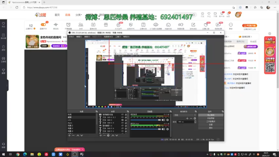The width and height of the screenshot is (279, 157).
Task: Mute the second mixer audio track
Action: [163, 129]
